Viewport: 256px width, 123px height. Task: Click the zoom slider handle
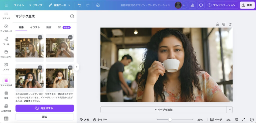coord(170,119)
